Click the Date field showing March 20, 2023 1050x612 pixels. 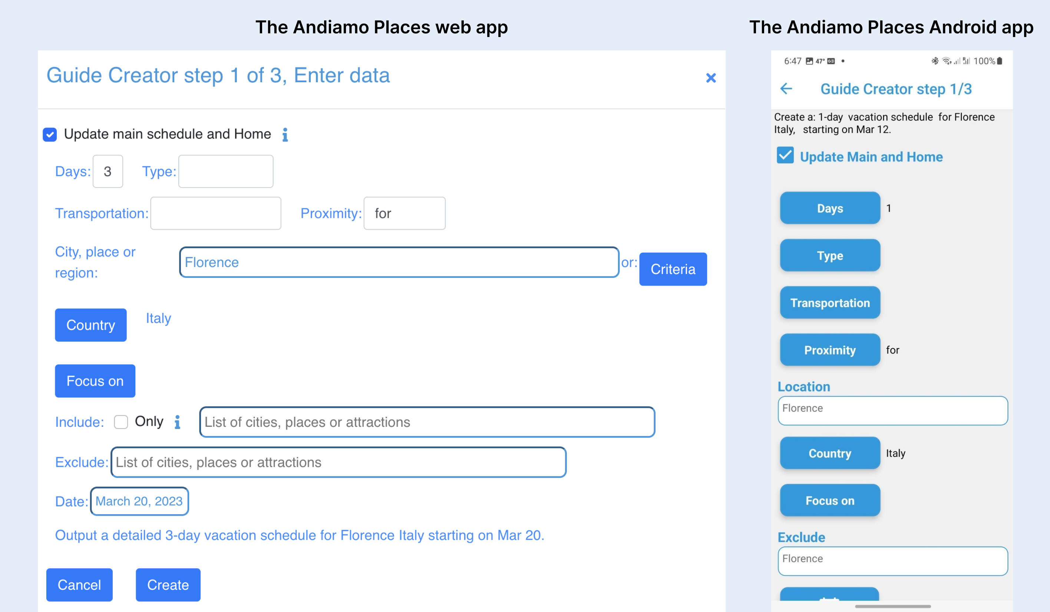(x=139, y=501)
